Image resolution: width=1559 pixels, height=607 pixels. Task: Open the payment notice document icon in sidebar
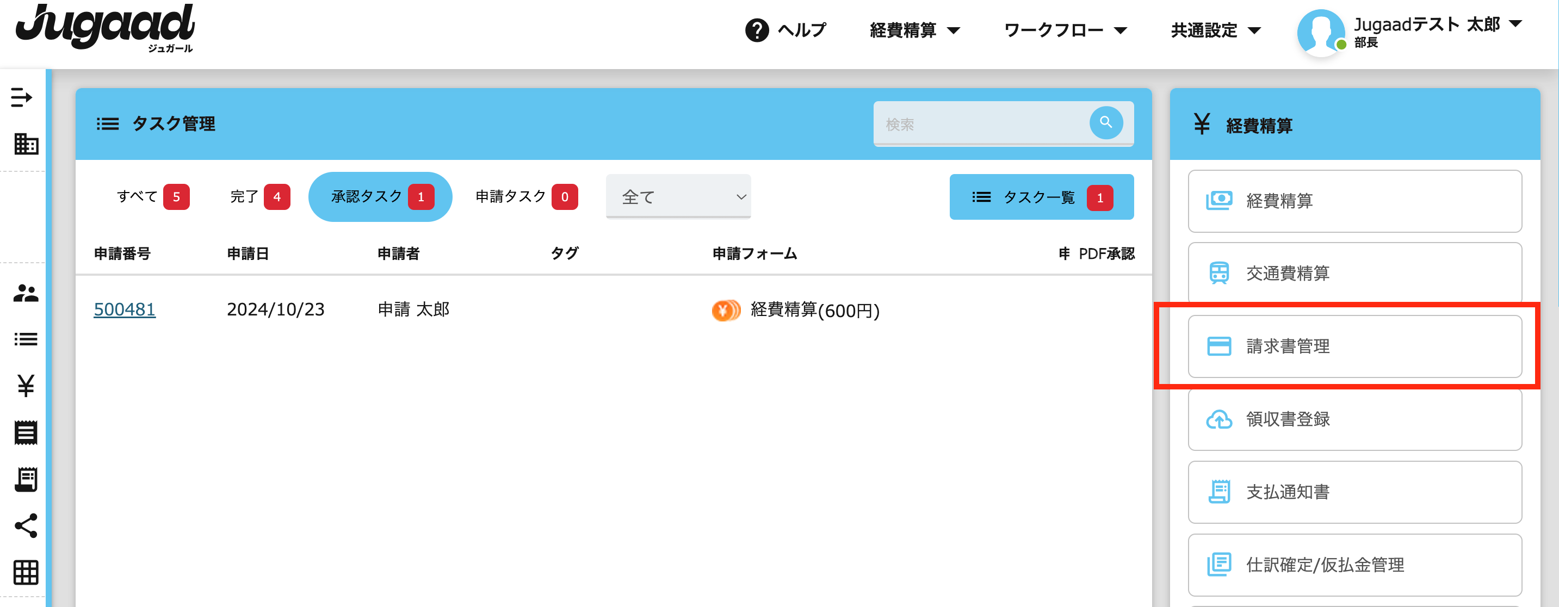(26, 479)
